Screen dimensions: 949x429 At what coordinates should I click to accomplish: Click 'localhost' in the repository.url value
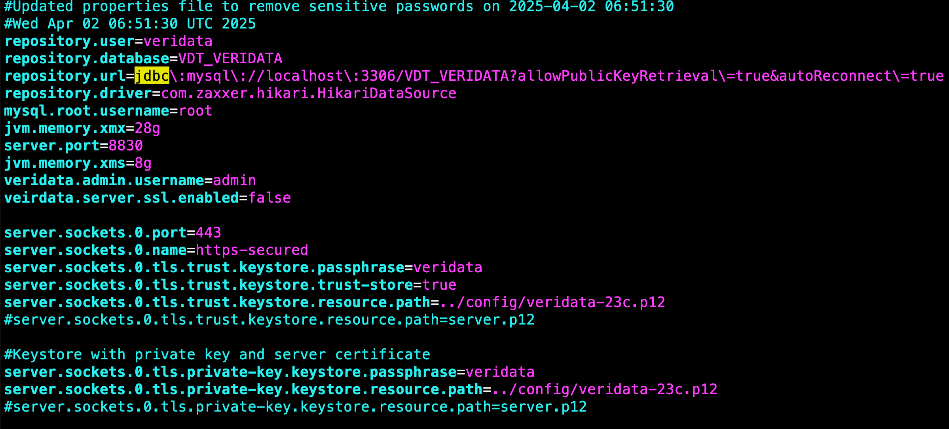(304, 76)
